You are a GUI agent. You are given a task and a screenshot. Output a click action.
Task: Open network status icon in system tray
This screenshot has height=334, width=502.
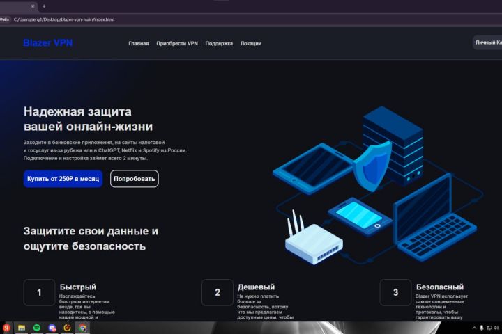click(x=489, y=328)
